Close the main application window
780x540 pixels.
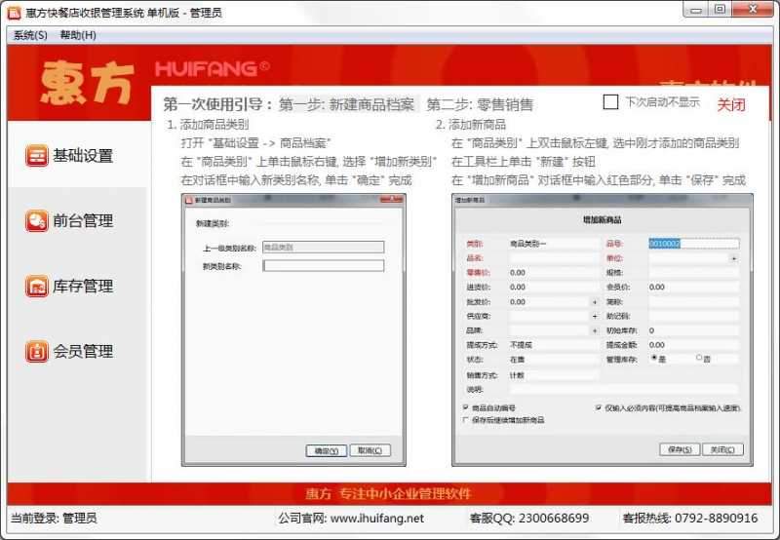[752, 10]
